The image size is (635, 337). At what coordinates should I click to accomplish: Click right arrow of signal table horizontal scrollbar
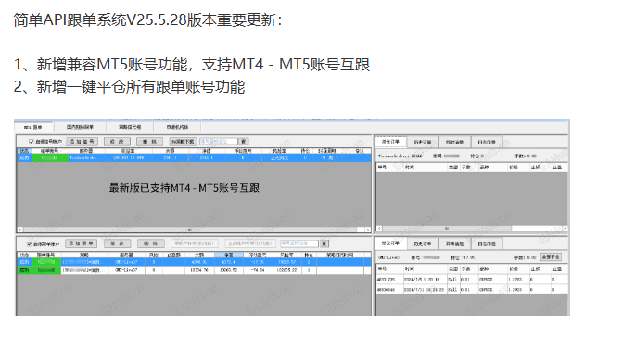[x=368, y=230]
